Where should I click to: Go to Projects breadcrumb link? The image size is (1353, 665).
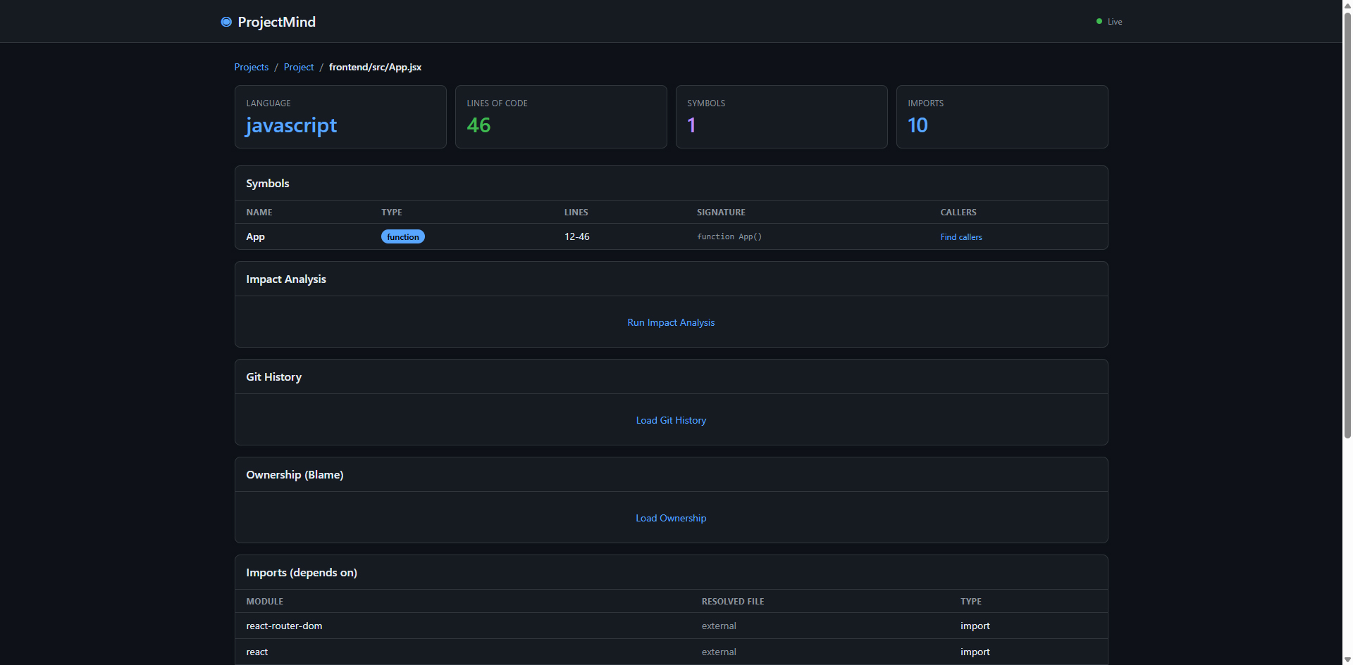[251, 67]
